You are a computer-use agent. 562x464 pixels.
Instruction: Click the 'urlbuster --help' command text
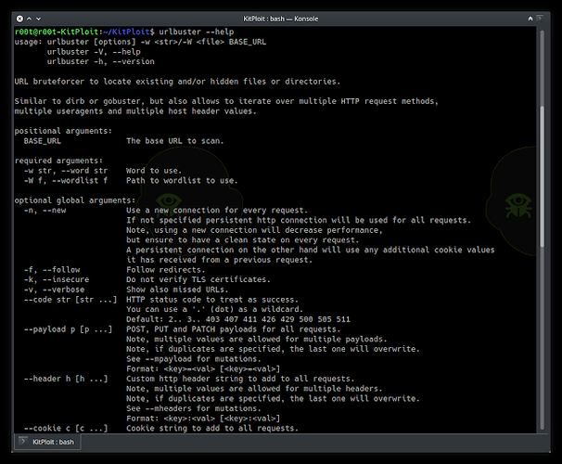pos(197,32)
